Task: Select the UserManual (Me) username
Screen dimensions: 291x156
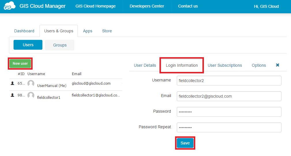Action: tap(52, 86)
